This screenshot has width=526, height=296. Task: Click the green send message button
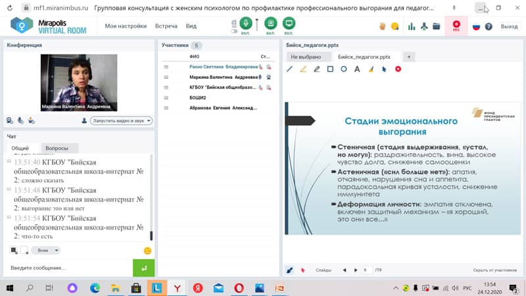click(x=143, y=268)
